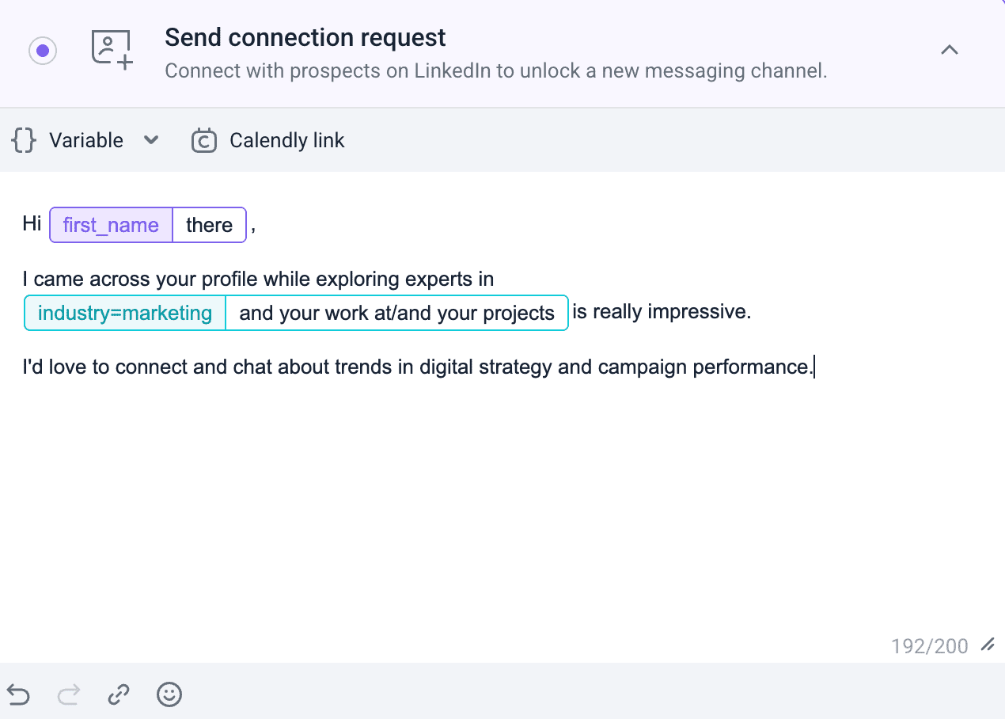Insert a Calendly link via text label

286,141
